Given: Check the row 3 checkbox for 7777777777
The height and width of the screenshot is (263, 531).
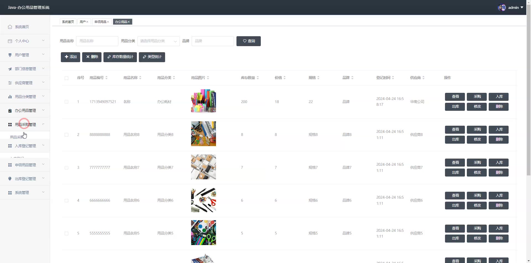Looking at the screenshot, I should (x=66, y=168).
